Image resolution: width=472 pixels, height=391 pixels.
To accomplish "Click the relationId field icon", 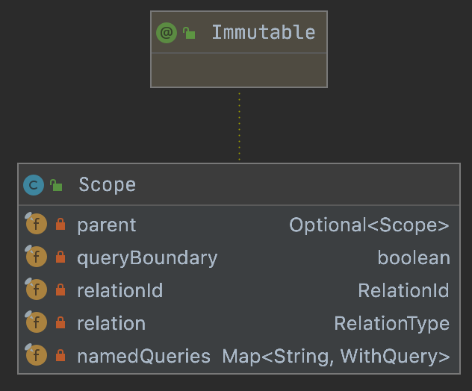I will point(36,290).
